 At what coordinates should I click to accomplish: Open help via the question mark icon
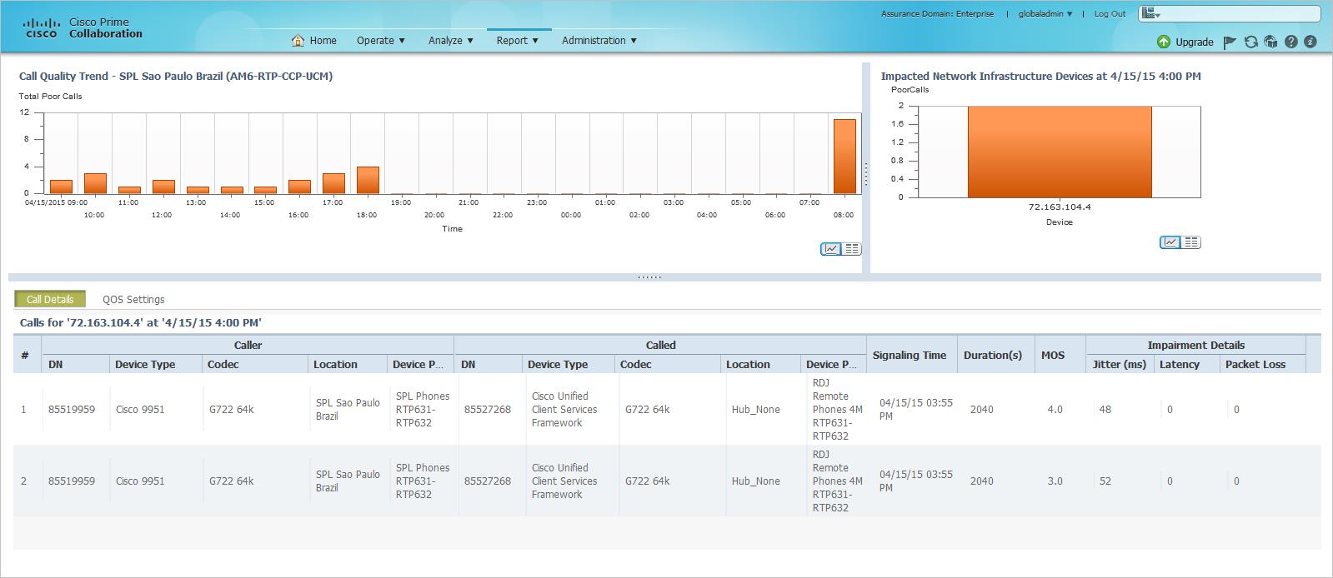pyautogui.click(x=1291, y=42)
